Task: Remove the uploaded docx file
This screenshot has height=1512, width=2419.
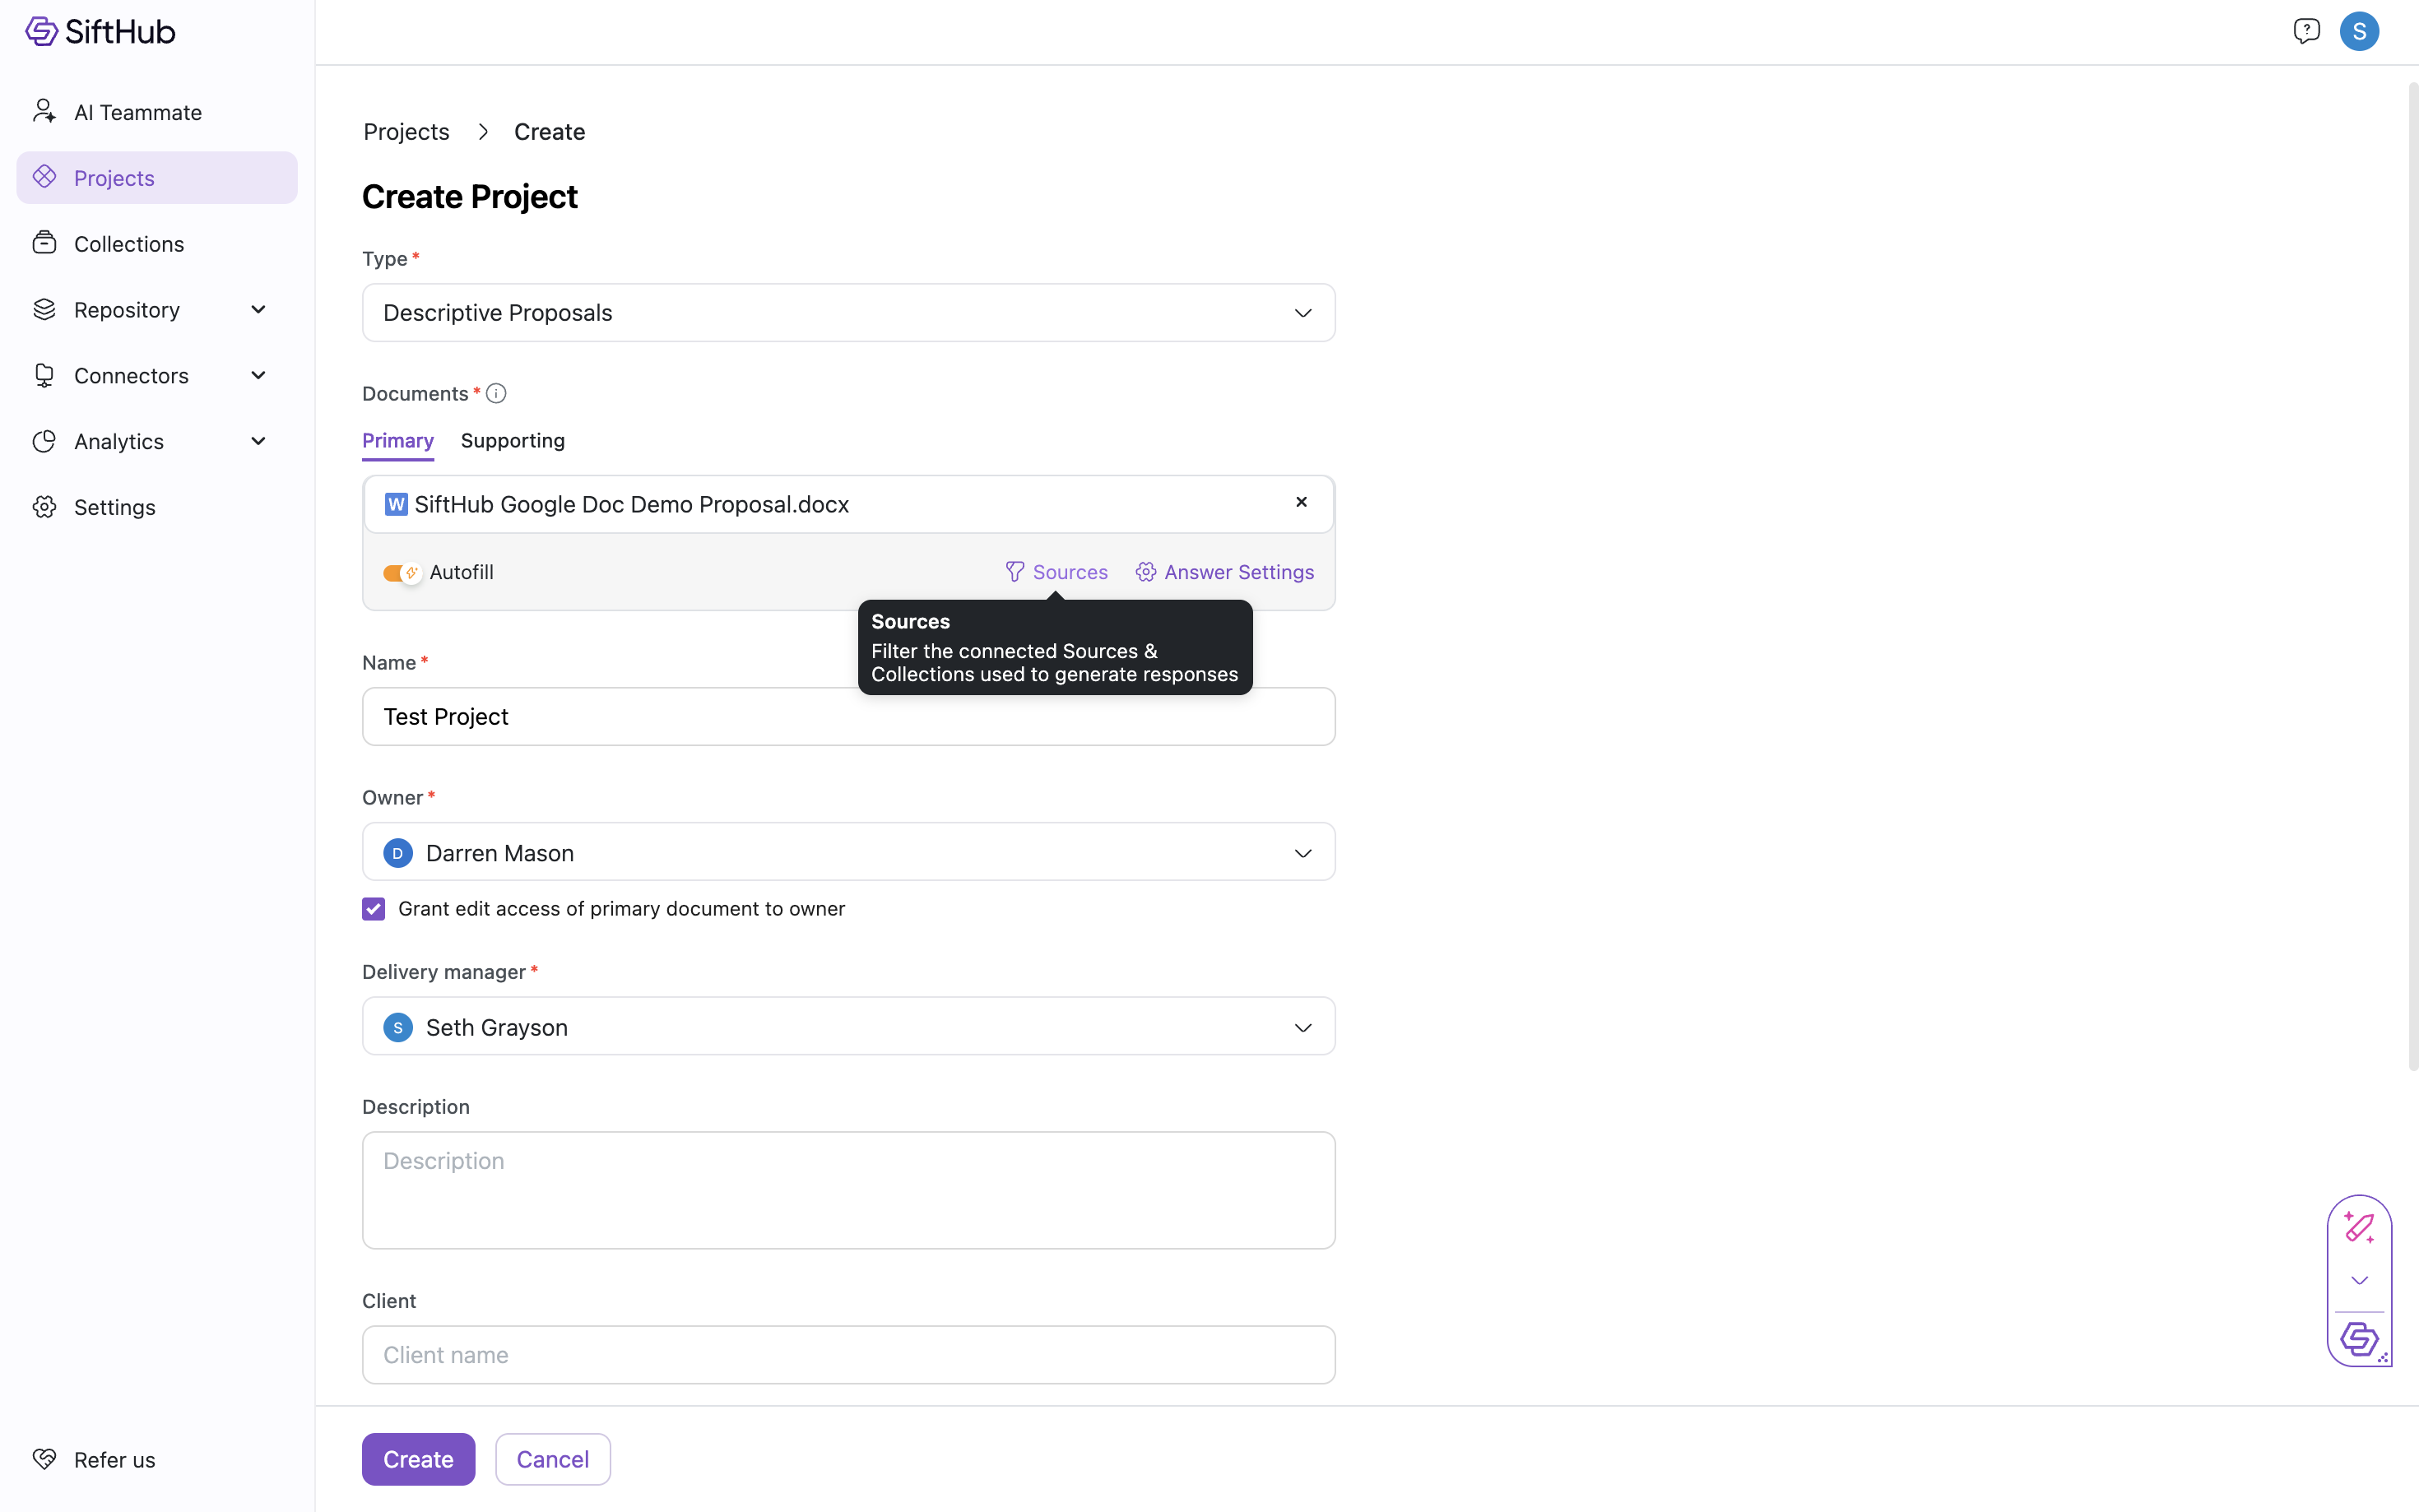Action: click(x=1301, y=502)
